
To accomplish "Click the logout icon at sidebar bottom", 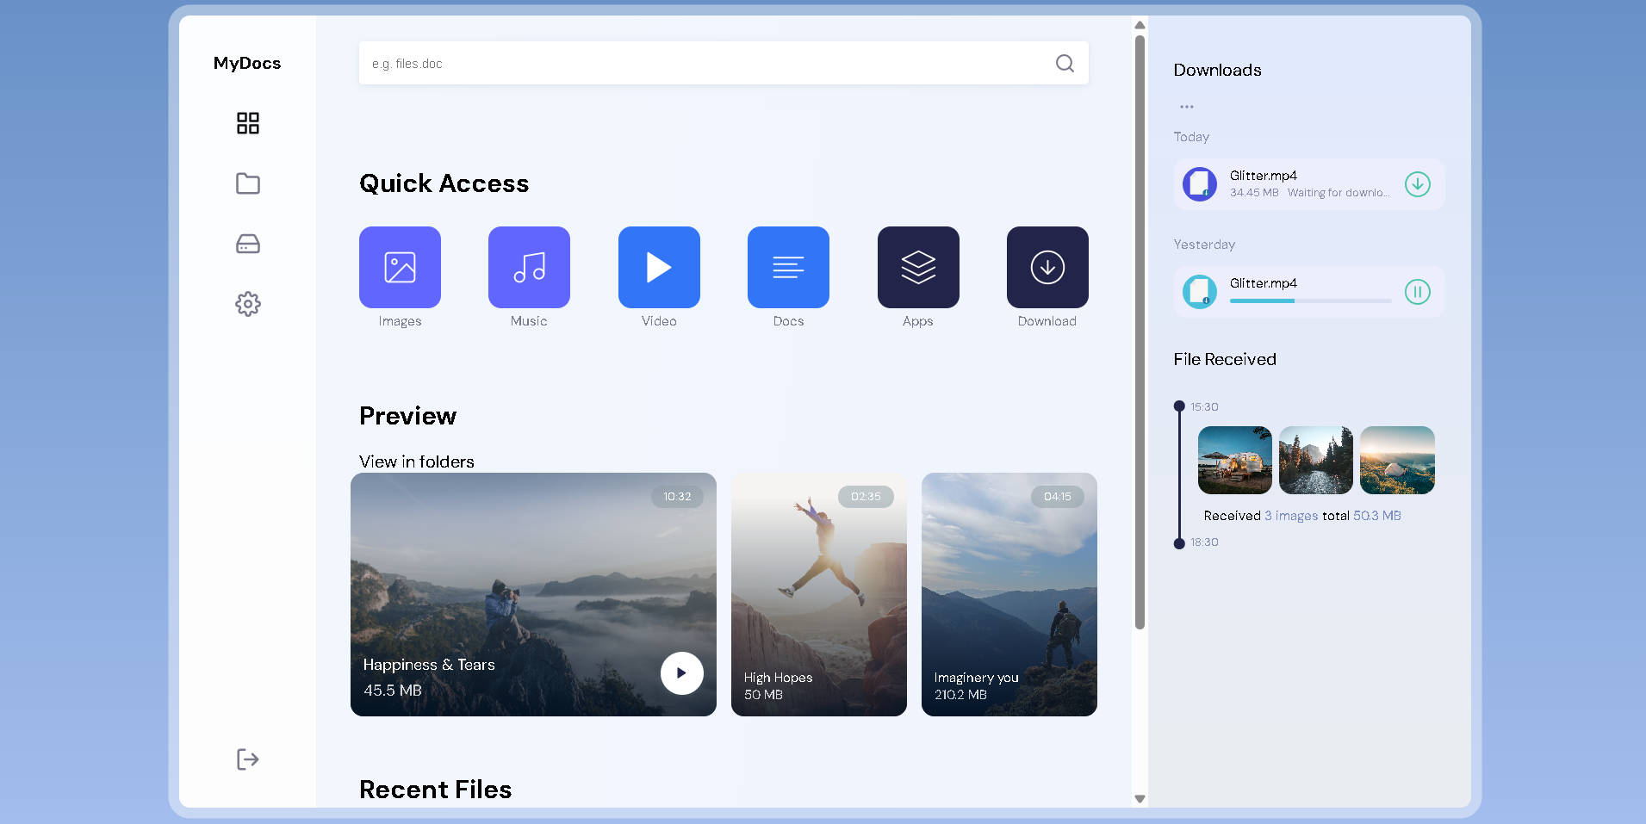I will click(x=248, y=759).
